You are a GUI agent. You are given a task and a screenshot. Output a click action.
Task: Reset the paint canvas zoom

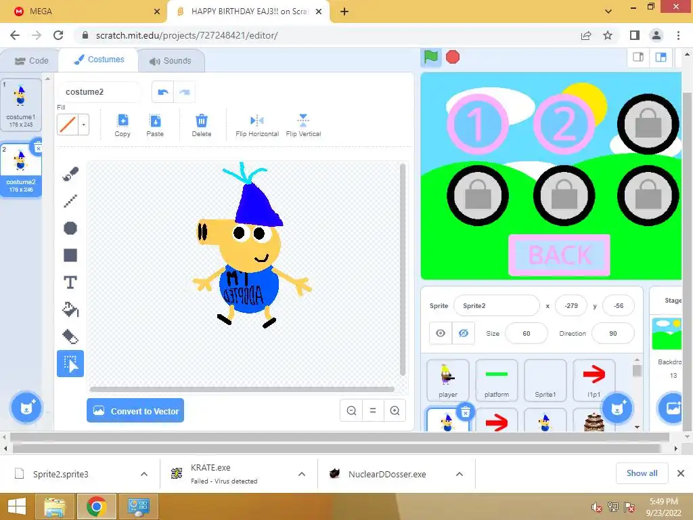tap(373, 411)
